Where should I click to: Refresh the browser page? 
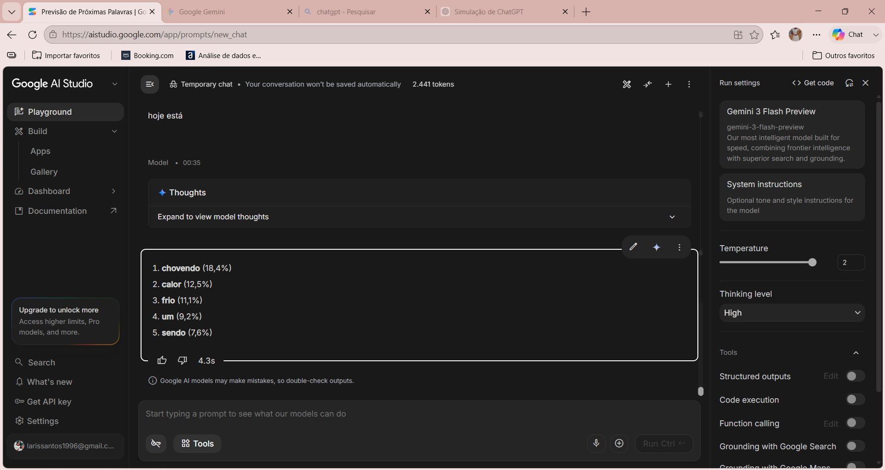pos(32,35)
